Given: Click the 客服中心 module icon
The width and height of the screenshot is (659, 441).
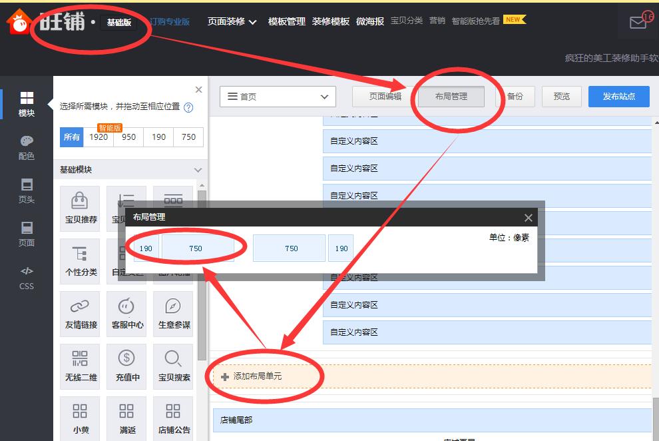Looking at the screenshot, I should pyautogui.click(x=126, y=313).
